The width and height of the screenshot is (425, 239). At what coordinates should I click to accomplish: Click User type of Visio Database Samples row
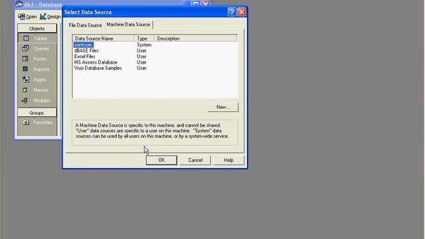click(141, 68)
